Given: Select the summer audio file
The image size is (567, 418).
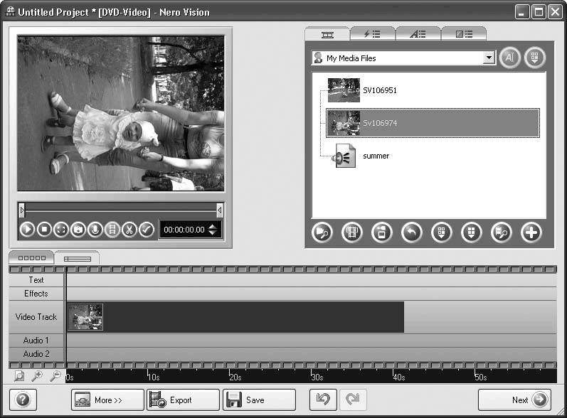Looking at the screenshot, I should [376, 156].
